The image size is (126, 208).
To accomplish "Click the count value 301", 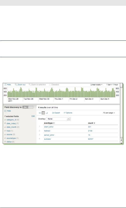I will coord(89,127).
